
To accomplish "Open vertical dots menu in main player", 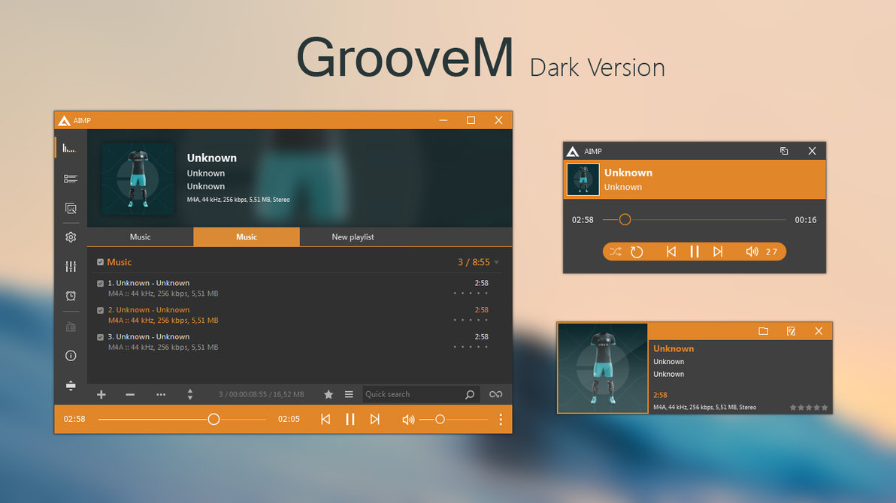I will tap(501, 419).
